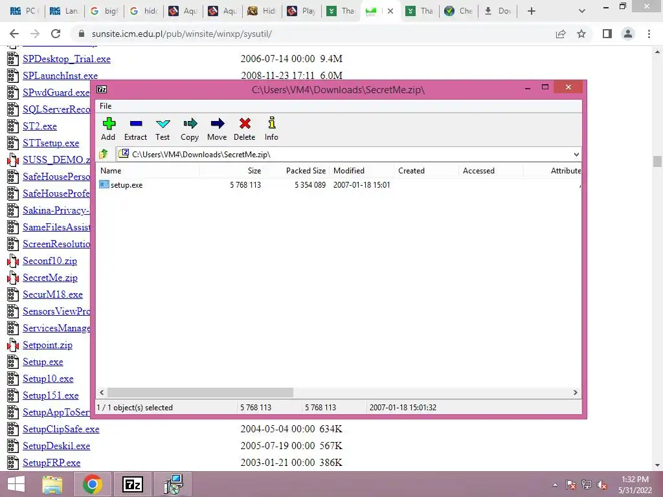Image resolution: width=663 pixels, height=497 pixels.
Task: Click the 5 354 089 packed size cell
Action: 310,184
